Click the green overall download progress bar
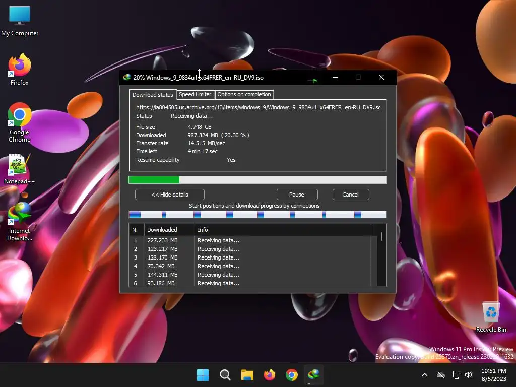Screen dimensions: 516x387 pos(257,180)
